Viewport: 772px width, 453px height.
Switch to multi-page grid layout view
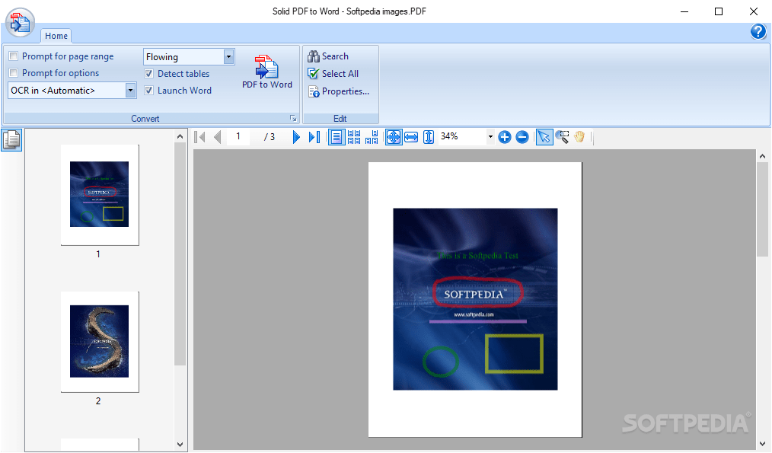click(354, 137)
